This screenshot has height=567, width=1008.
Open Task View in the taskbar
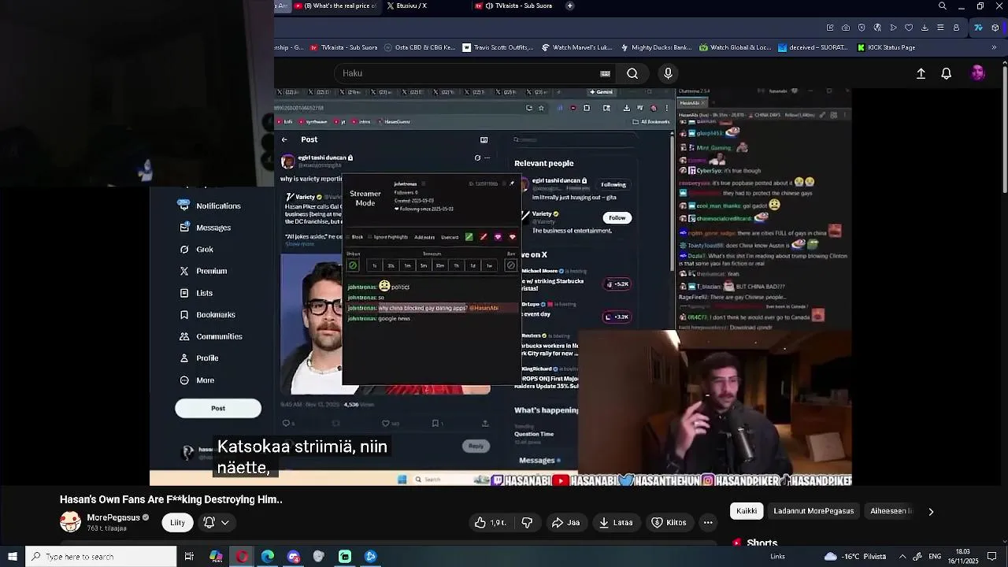click(189, 557)
